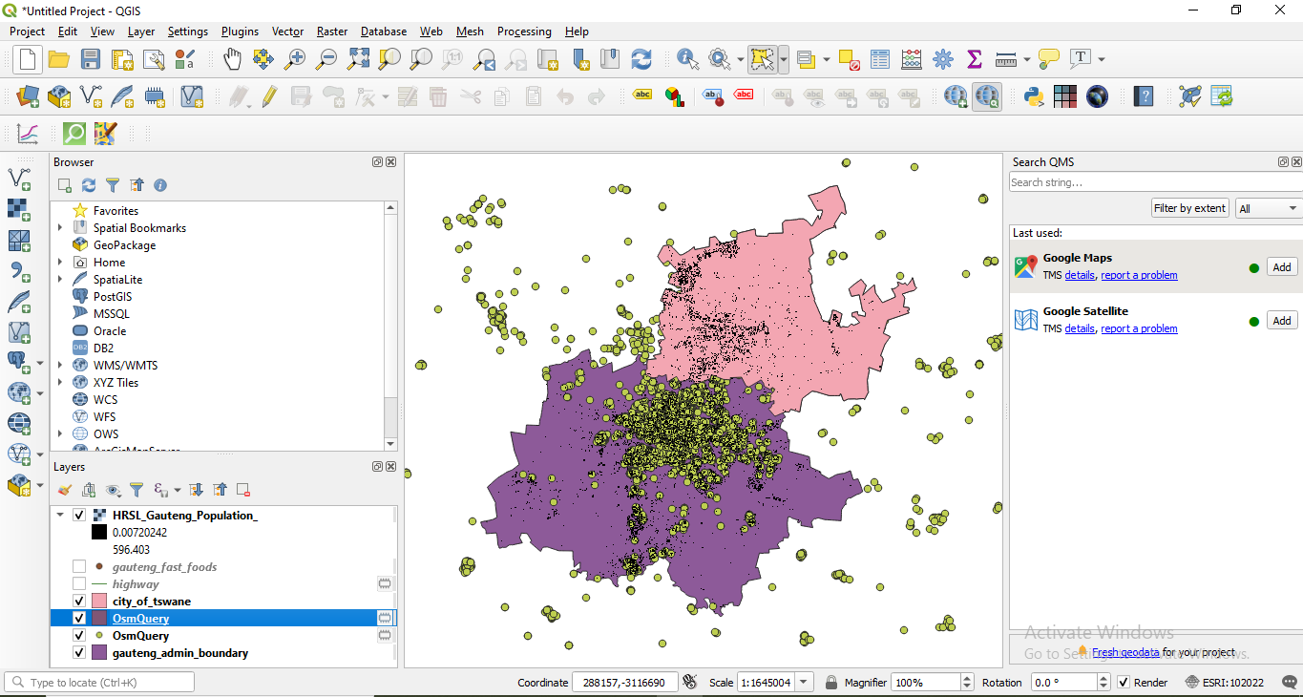Screen dimensions: 1303x697
Task: Open an existing project via the folder icon
Action: 59,59
